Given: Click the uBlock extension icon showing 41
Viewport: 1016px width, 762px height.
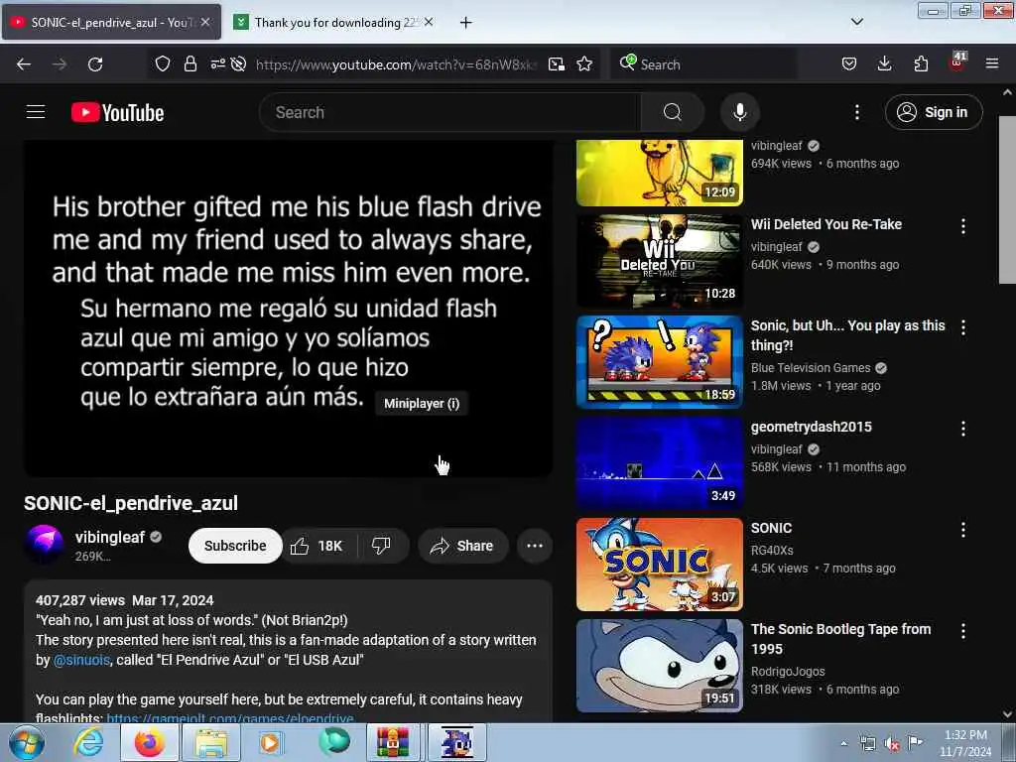Looking at the screenshot, I should coord(957,62).
